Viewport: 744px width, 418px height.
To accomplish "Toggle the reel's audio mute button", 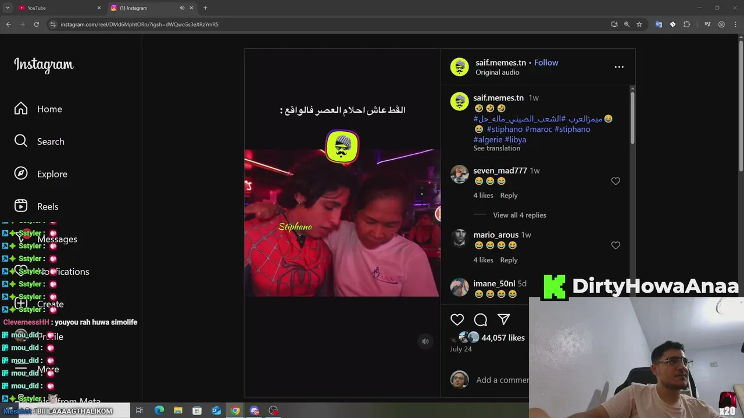I will point(425,341).
